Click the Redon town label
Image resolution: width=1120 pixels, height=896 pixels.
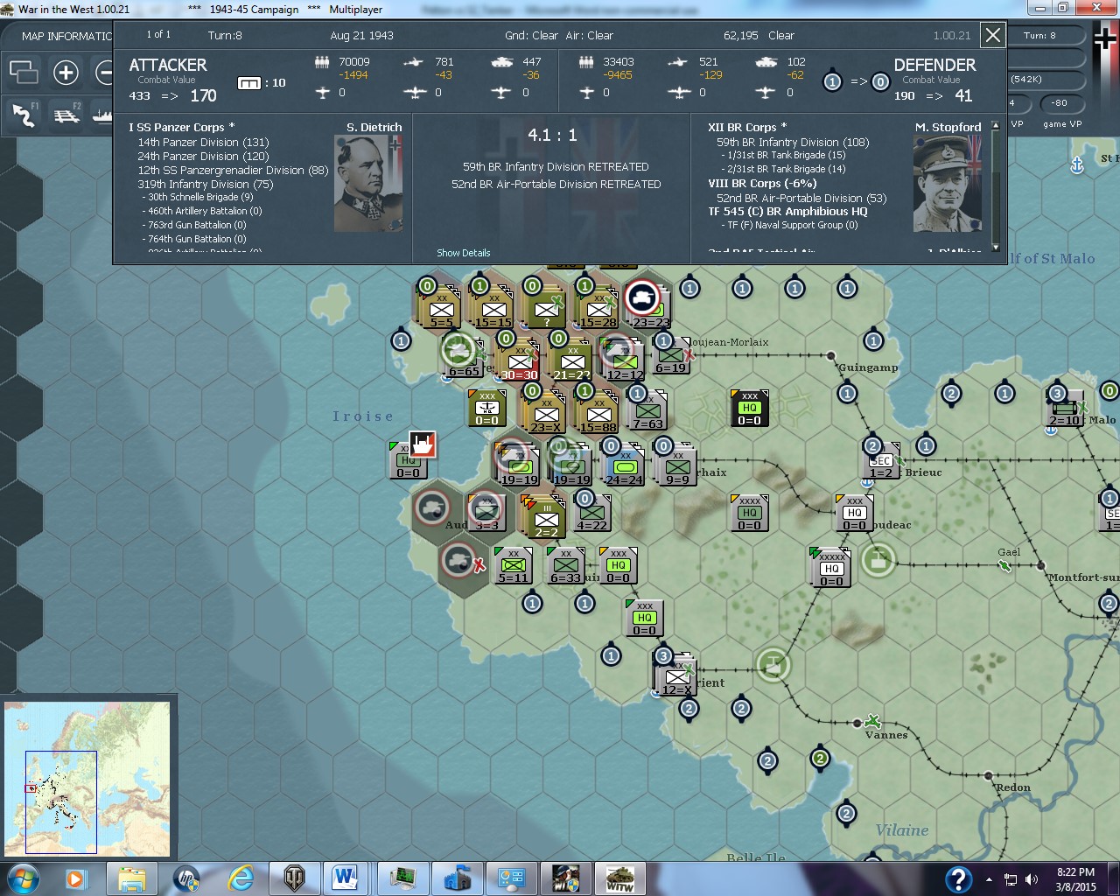tap(1013, 787)
